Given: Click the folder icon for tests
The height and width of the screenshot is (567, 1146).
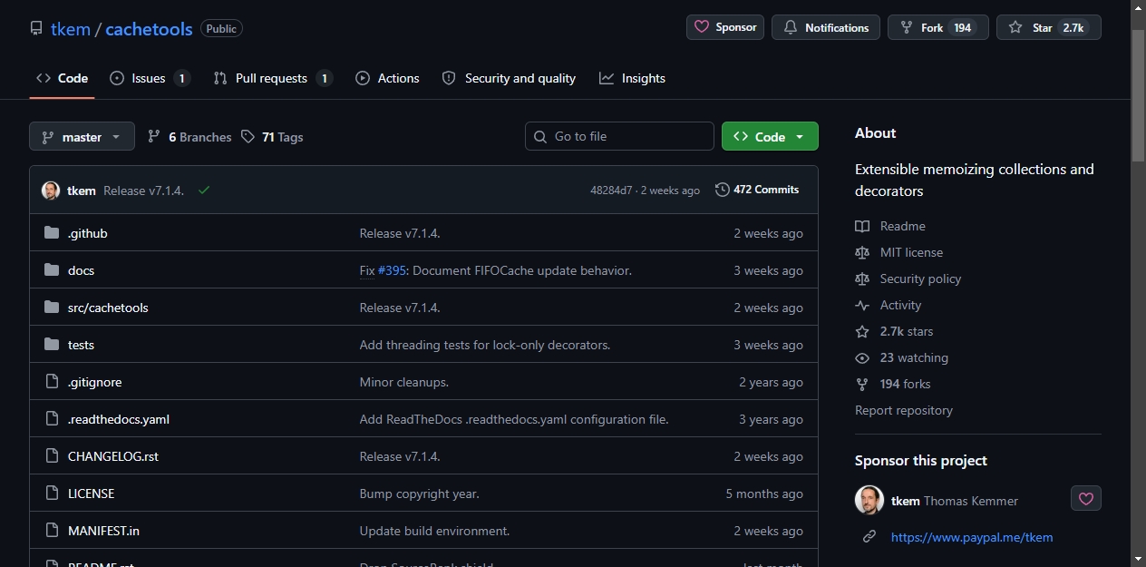Looking at the screenshot, I should [52, 345].
